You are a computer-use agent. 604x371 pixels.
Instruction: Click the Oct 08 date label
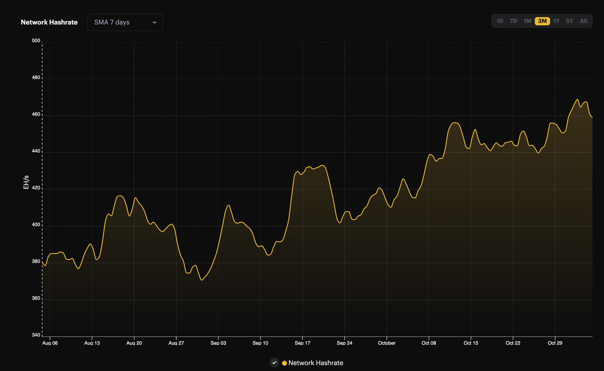(429, 343)
